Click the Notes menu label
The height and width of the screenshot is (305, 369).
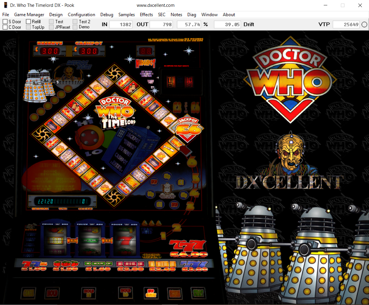[x=176, y=15]
